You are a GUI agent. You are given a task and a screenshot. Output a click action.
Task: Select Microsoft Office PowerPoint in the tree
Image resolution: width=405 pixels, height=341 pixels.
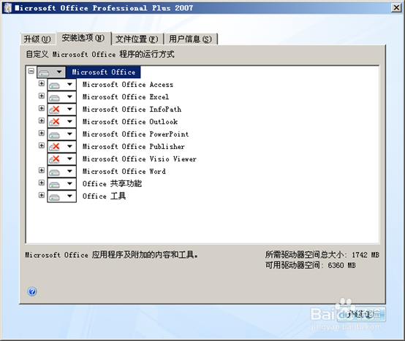click(135, 134)
